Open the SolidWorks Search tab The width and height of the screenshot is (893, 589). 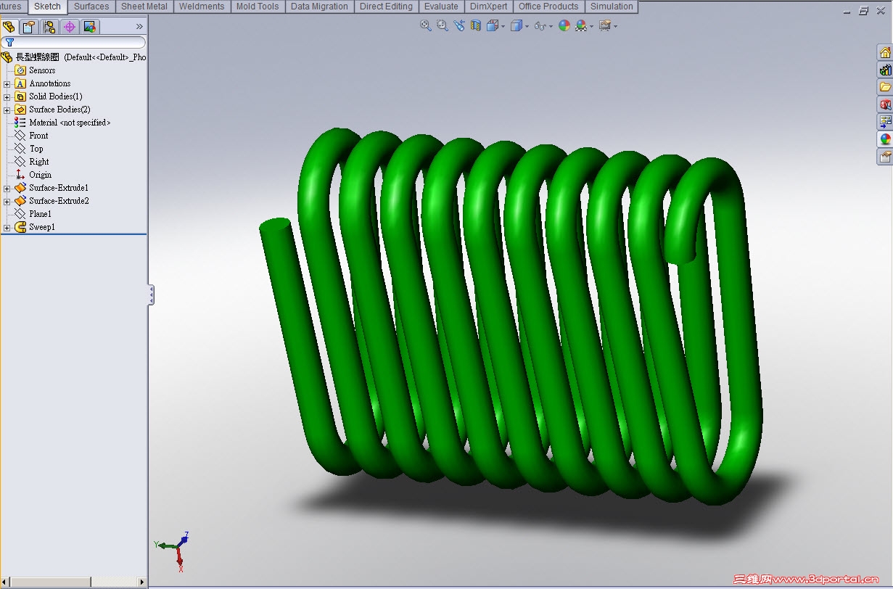(885, 104)
